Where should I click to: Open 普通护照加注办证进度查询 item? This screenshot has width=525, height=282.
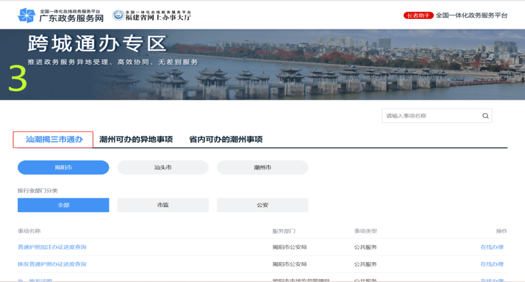(x=52, y=247)
